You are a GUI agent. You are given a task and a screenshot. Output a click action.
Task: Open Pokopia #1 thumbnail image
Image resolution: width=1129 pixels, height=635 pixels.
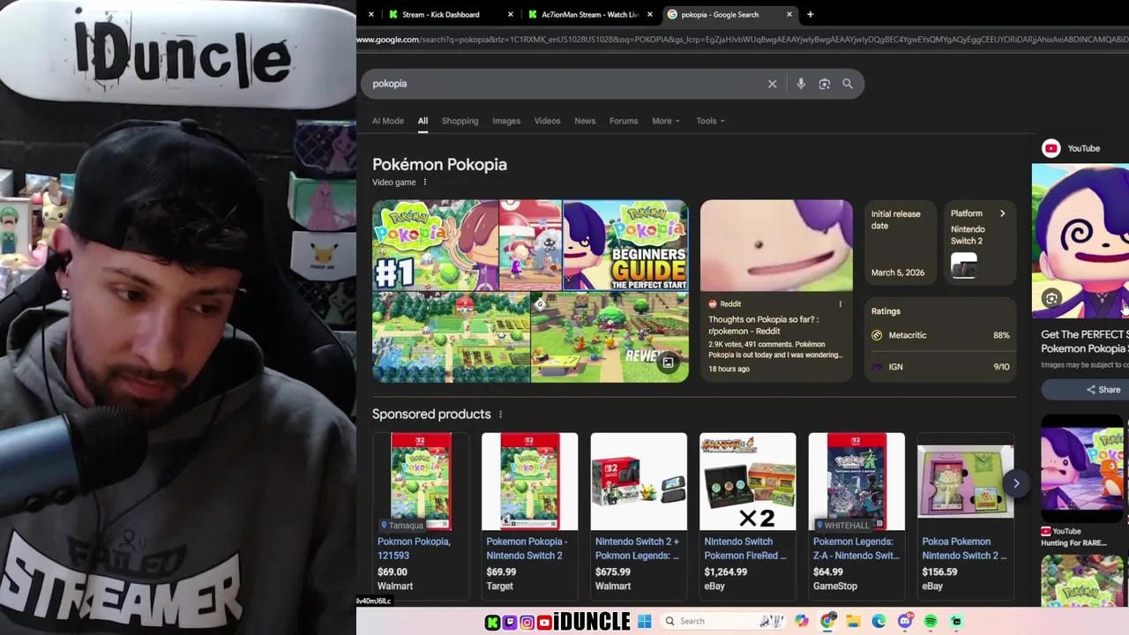pos(435,245)
